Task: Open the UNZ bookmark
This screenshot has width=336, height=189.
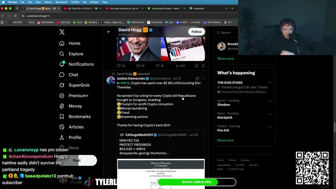Action: [169, 22]
